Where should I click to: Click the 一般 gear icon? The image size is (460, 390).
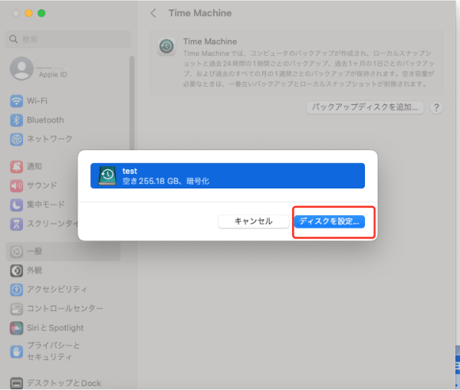[x=16, y=251]
